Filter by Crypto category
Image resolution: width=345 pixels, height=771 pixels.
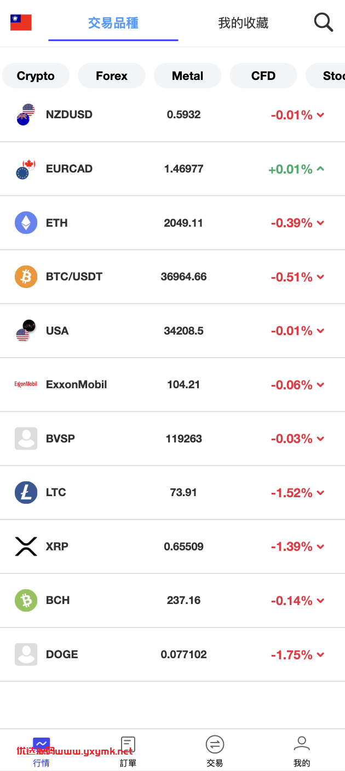click(x=36, y=76)
